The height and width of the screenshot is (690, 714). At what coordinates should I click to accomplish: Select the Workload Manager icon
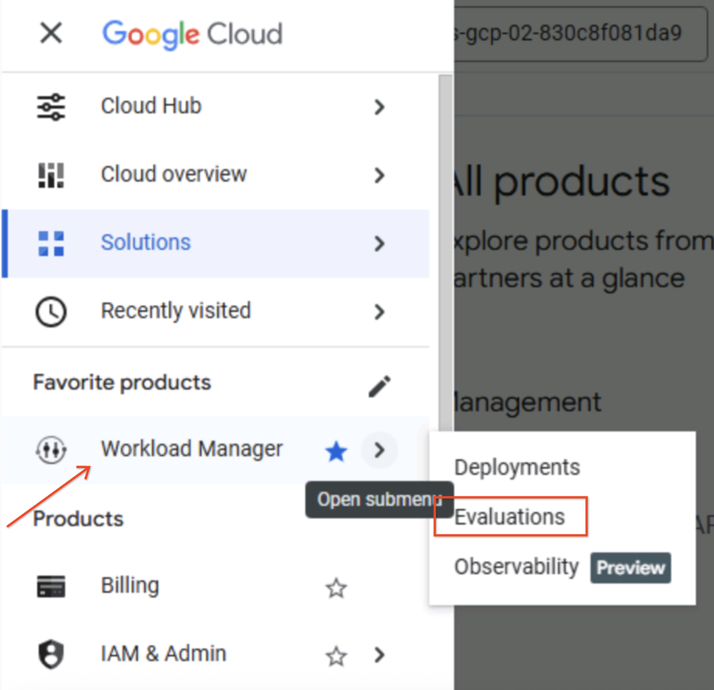51,449
